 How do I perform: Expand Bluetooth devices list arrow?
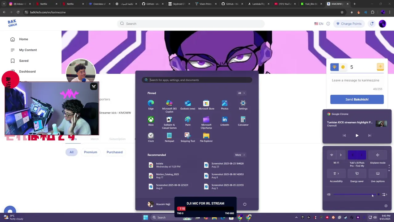pyautogui.click(x=362, y=155)
